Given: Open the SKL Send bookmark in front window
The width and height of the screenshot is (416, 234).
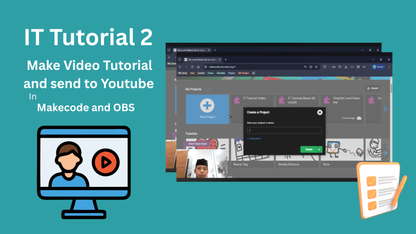Looking at the screenshot, I should tap(182, 73).
